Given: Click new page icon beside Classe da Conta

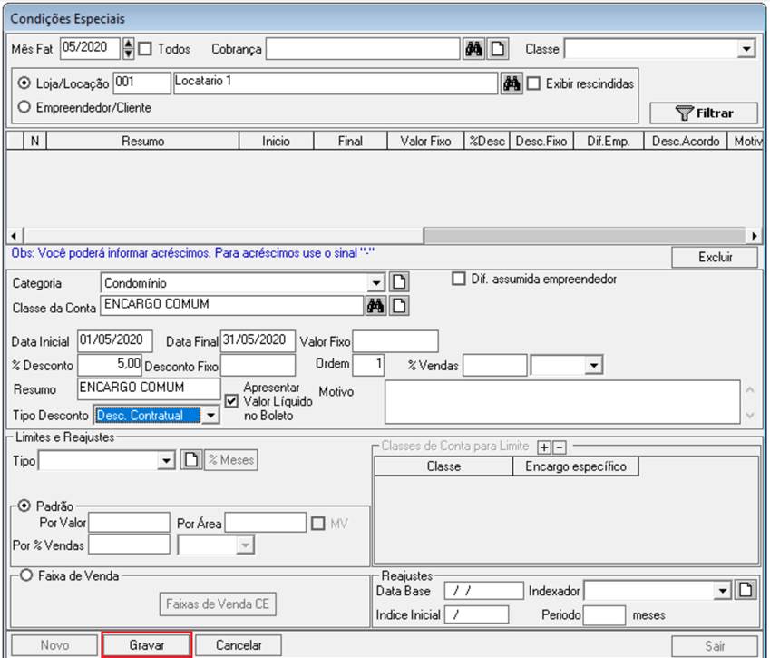Looking at the screenshot, I should coord(399,306).
